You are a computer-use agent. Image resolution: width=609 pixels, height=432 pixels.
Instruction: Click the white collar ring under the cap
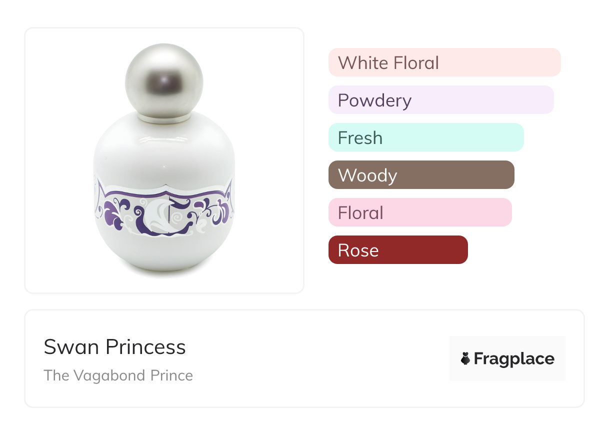[x=164, y=119]
